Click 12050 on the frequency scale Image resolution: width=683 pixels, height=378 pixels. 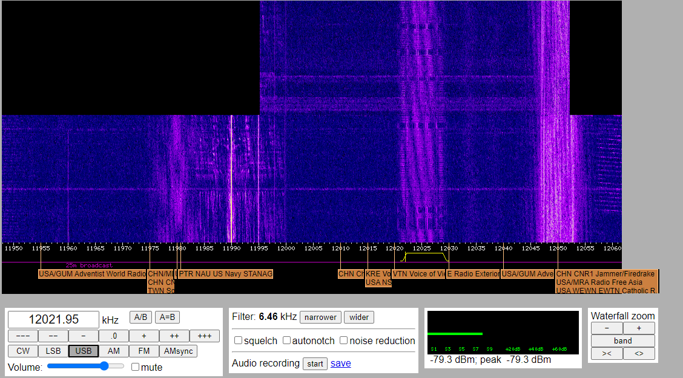(x=558, y=248)
